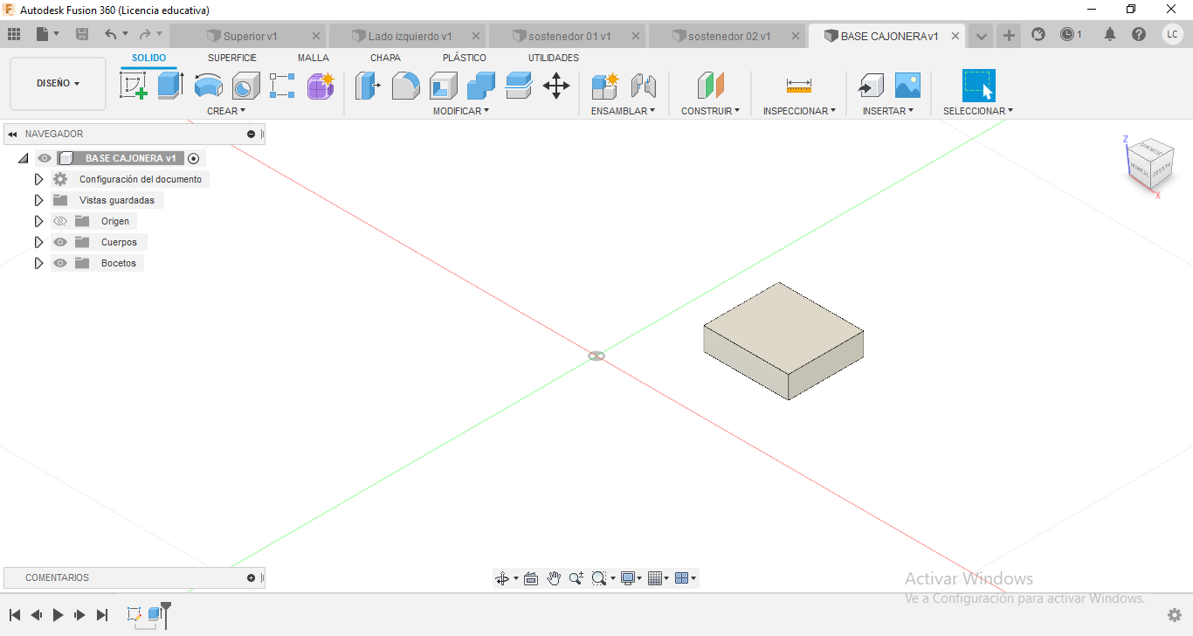The image size is (1193, 636).
Task: Toggle visibility of the Origen folder
Action: [60, 221]
